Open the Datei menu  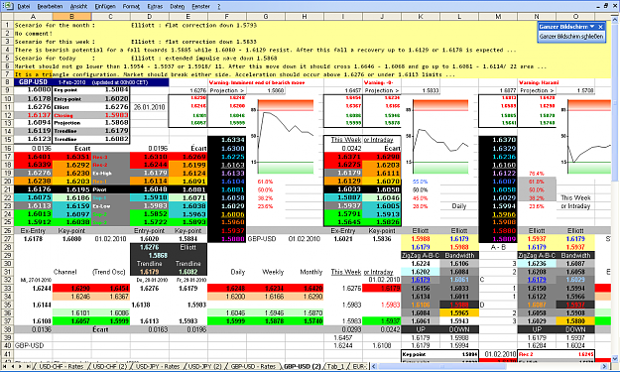pyautogui.click(x=24, y=6)
